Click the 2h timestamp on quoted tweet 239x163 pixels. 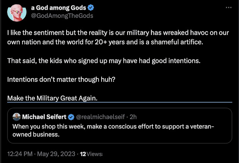pyautogui.click(x=133, y=117)
